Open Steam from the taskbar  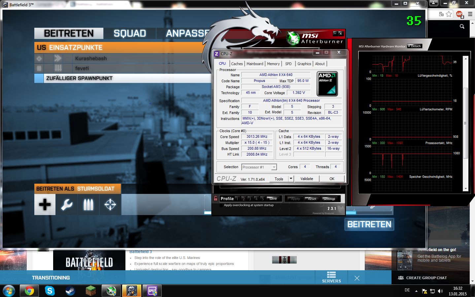(x=70, y=291)
